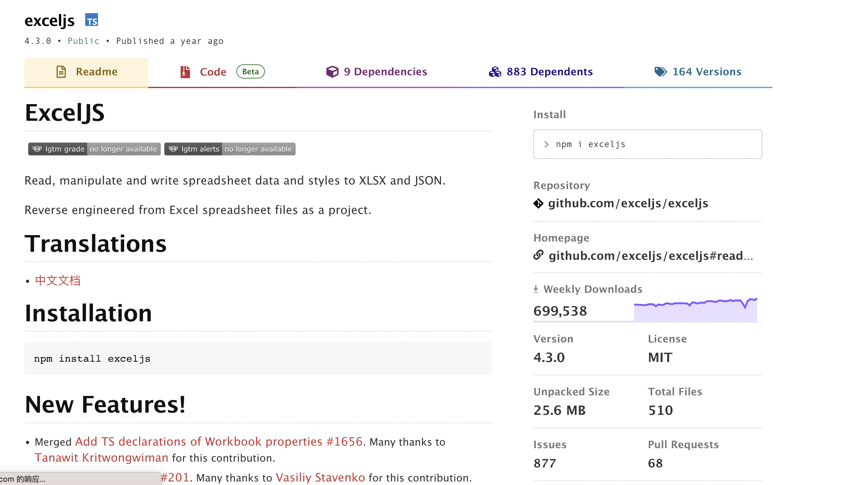Click the weekly downloads arrow icon
Viewport: 859px width, 485px height.
coord(536,289)
